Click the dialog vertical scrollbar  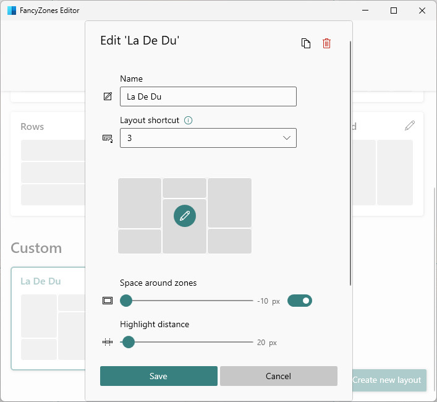pyautogui.click(x=350, y=163)
